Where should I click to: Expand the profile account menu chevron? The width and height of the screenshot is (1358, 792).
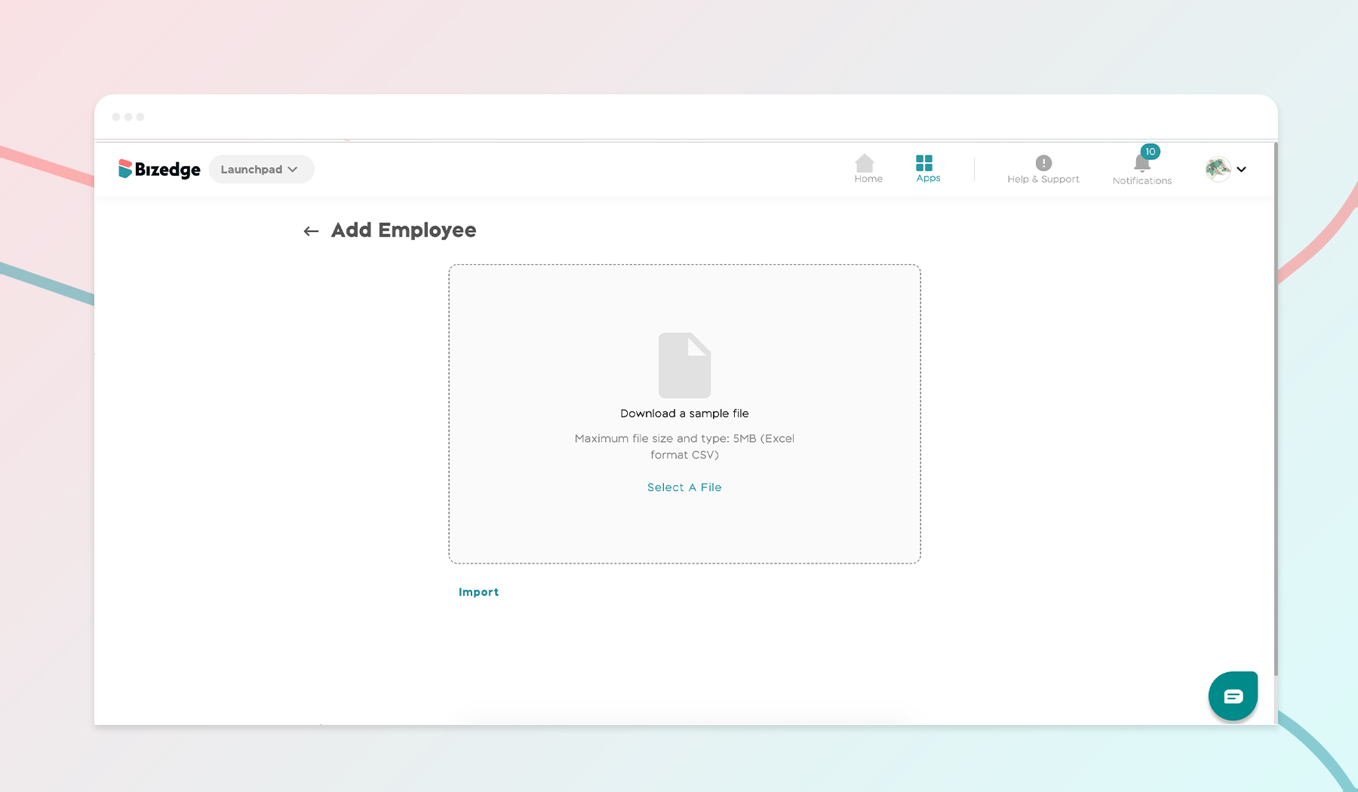[x=1242, y=170]
